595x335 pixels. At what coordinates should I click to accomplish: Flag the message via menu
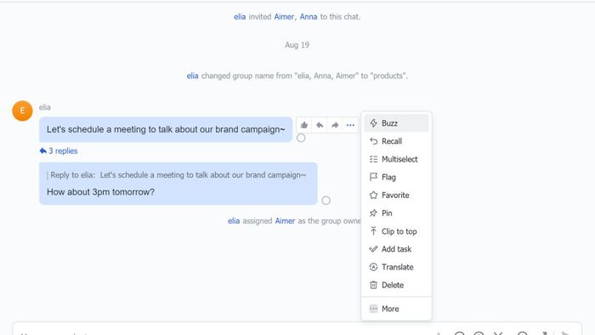pyautogui.click(x=396, y=177)
